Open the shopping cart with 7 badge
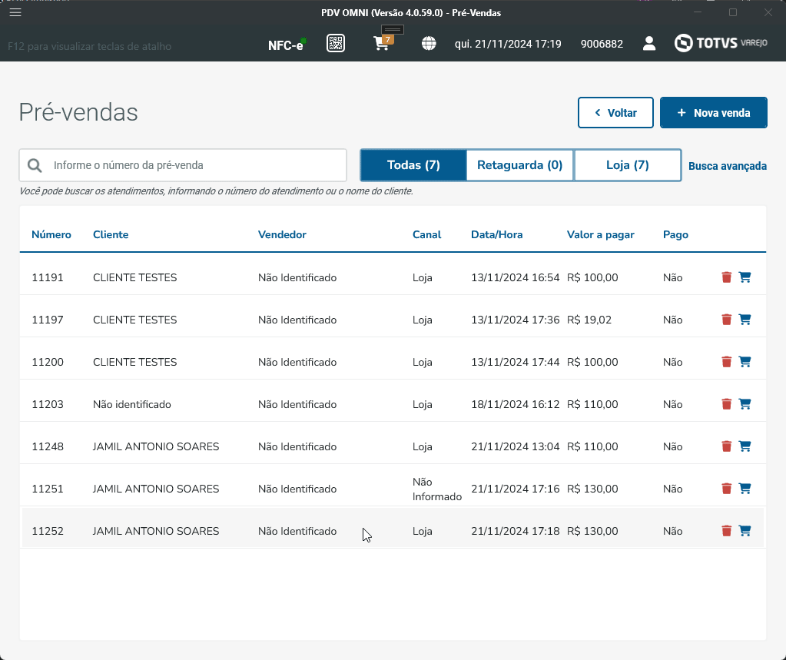786x660 pixels. tap(383, 43)
